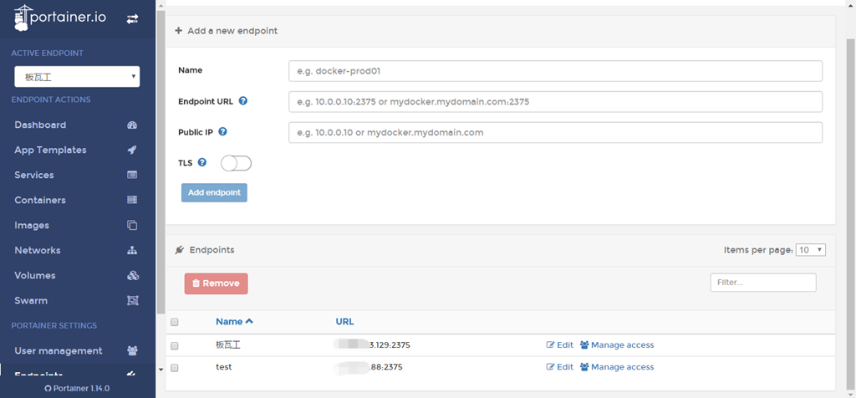
Task: Click the Volumes cubes icon
Action: pyautogui.click(x=132, y=276)
